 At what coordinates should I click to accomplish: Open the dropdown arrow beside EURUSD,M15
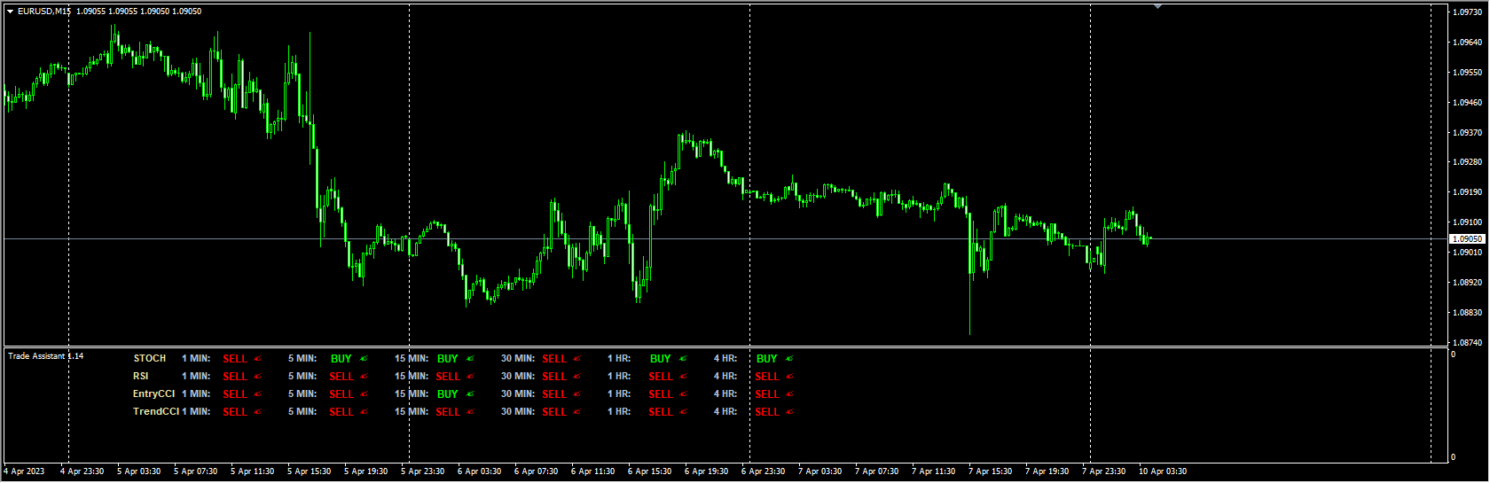pos(10,12)
